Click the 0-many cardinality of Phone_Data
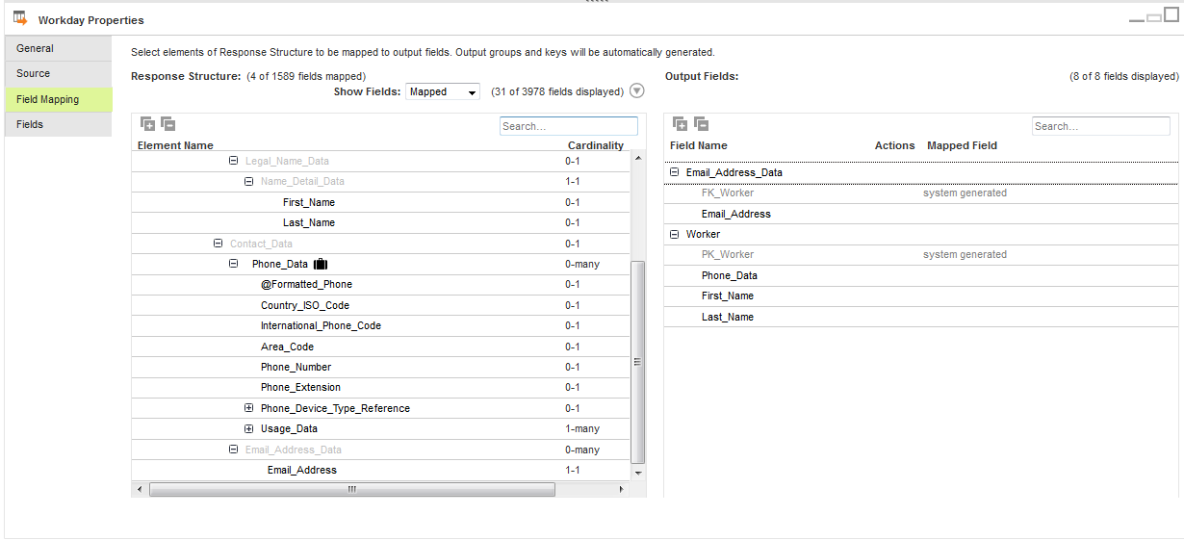Image resolution: width=1184 pixels, height=540 pixels. coord(582,264)
